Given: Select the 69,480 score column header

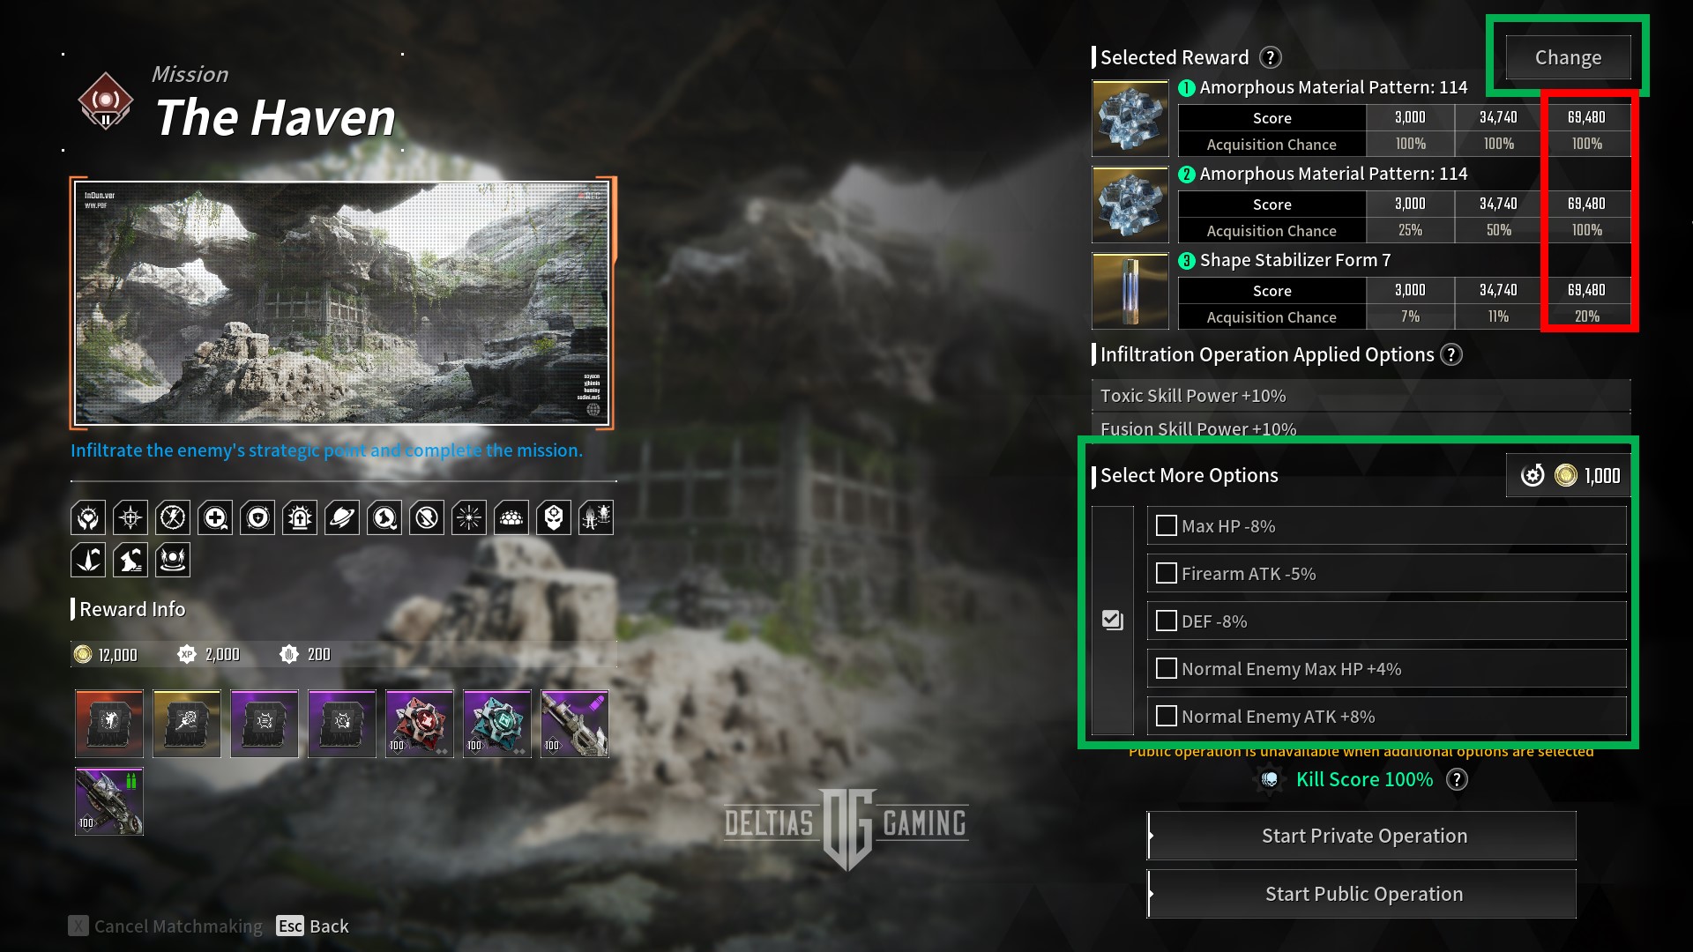Looking at the screenshot, I should click(1586, 115).
